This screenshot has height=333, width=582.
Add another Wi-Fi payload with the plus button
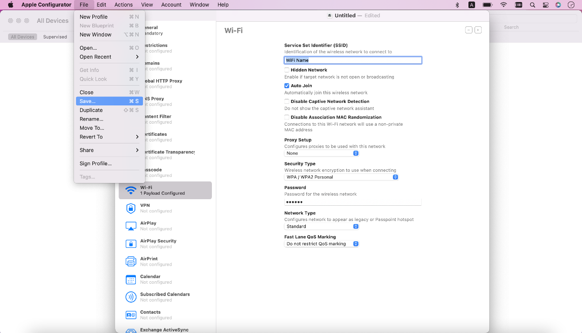coord(478,30)
